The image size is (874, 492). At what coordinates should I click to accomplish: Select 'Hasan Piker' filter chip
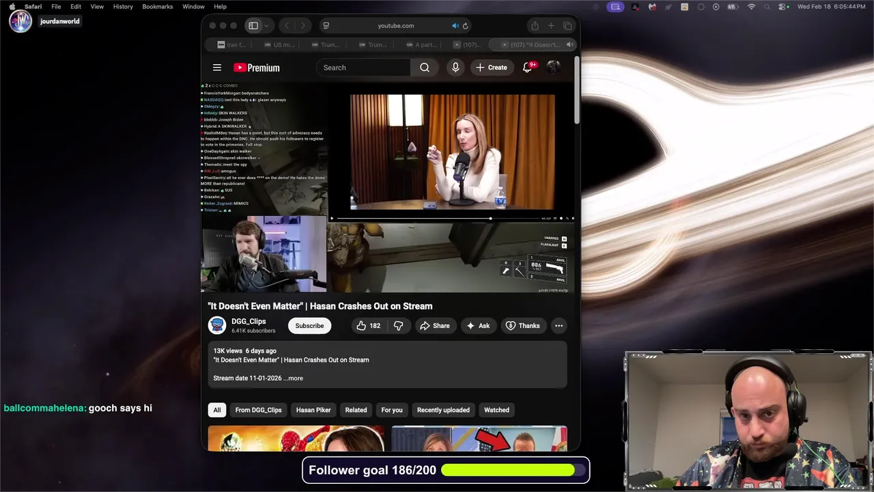coord(313,410)
